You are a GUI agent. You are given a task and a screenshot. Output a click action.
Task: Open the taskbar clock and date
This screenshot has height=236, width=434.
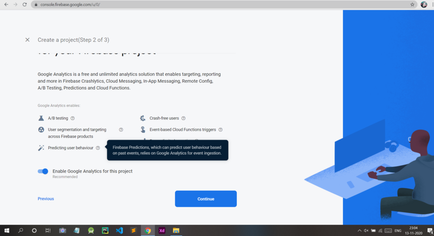[x=413, y=231]
